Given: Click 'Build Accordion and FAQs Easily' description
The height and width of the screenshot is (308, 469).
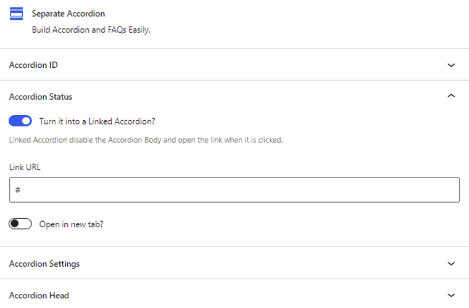Looking at the screenshot, I should click(91, 30).
